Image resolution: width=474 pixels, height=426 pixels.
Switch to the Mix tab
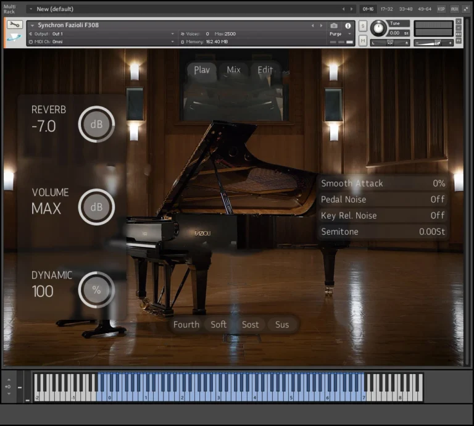click(234, 70)
